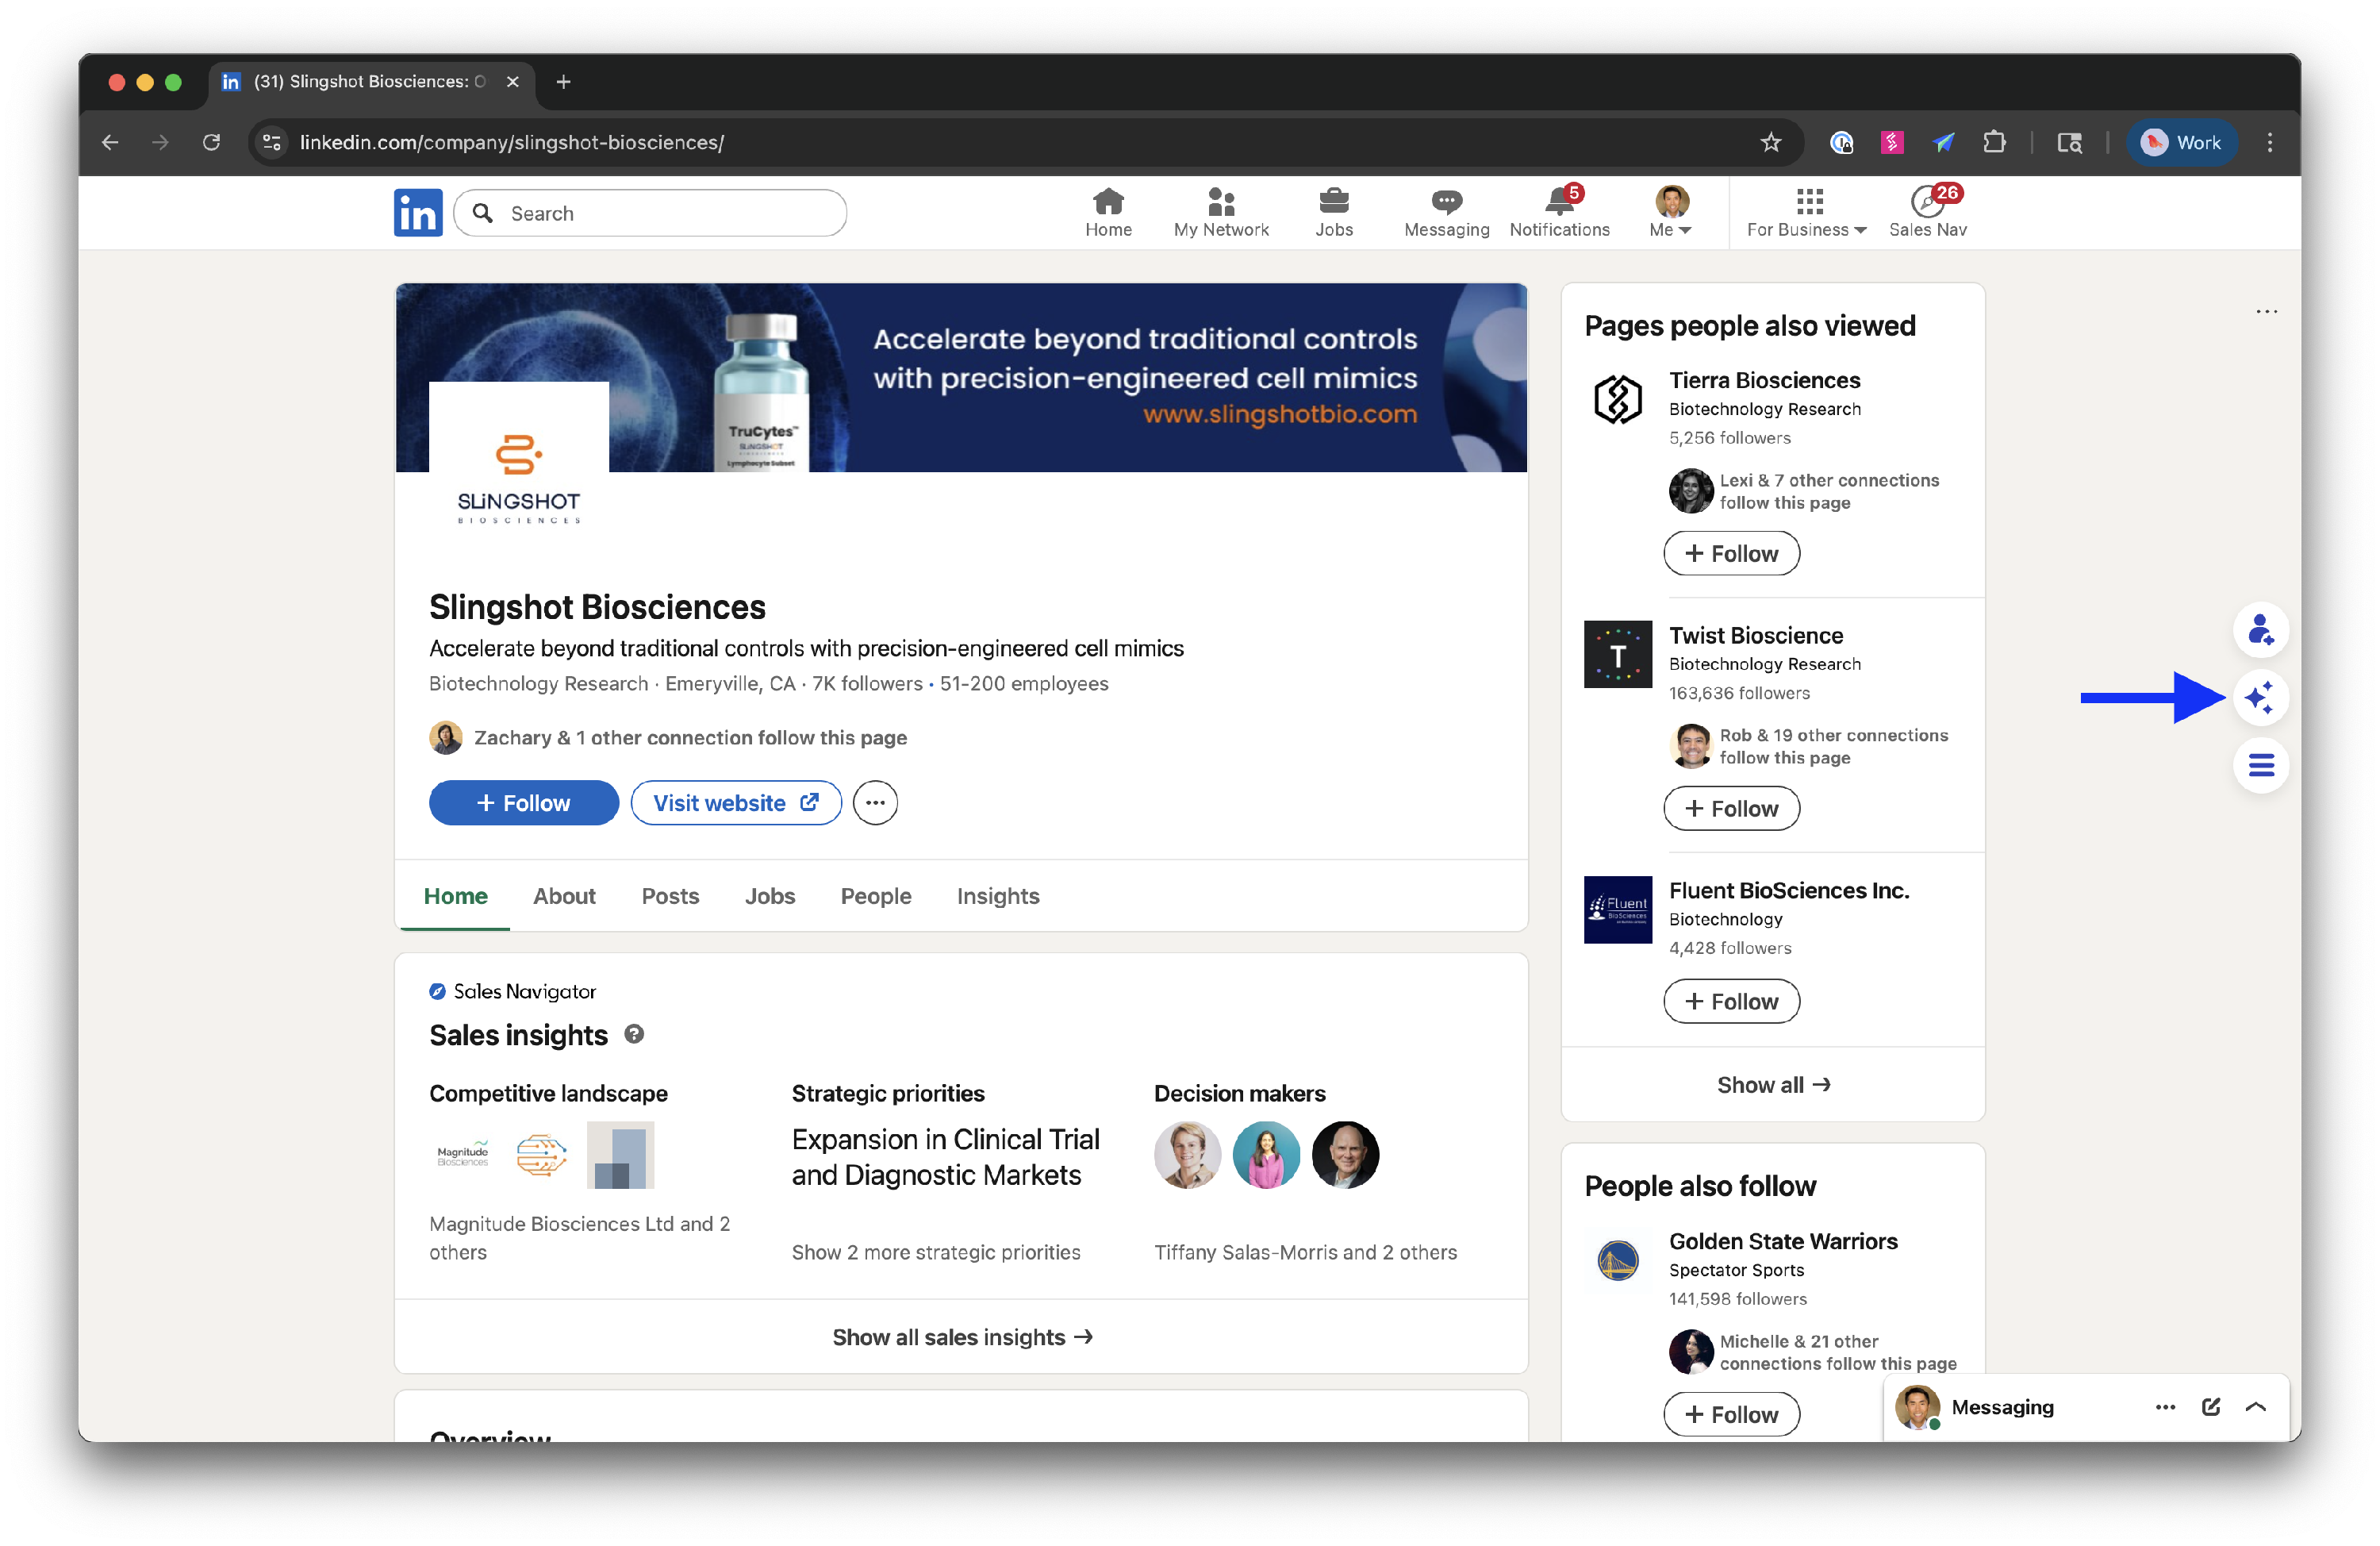Viewport: 2380px width, 1546px height.
Task: Expand the For Business dropdown
Action: pos(1806,213)
